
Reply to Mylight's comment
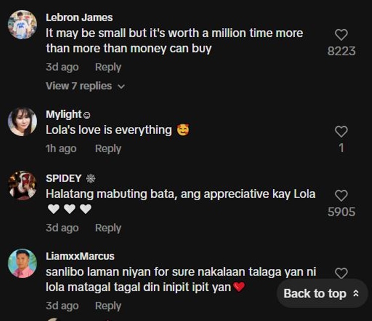pos(108,149)
